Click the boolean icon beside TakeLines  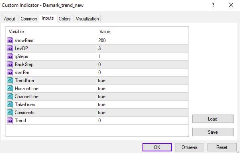tap(10, 105)
